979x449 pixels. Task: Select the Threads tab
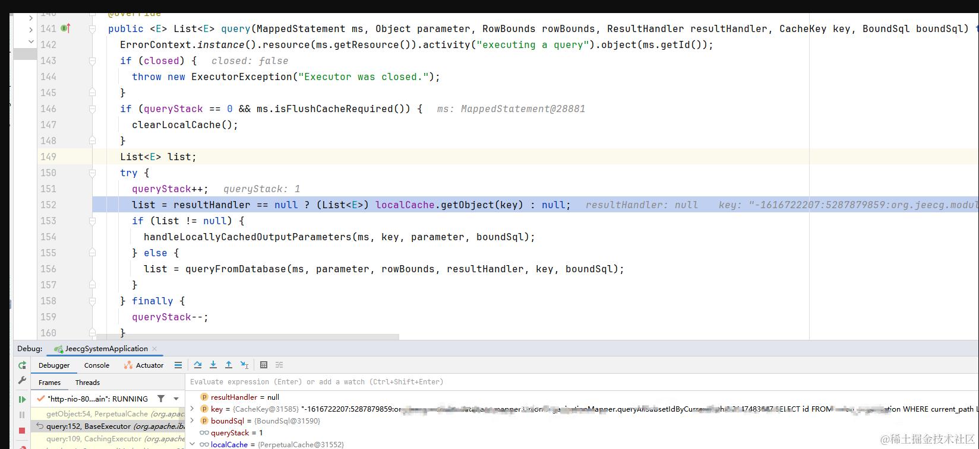coord(87,383)
